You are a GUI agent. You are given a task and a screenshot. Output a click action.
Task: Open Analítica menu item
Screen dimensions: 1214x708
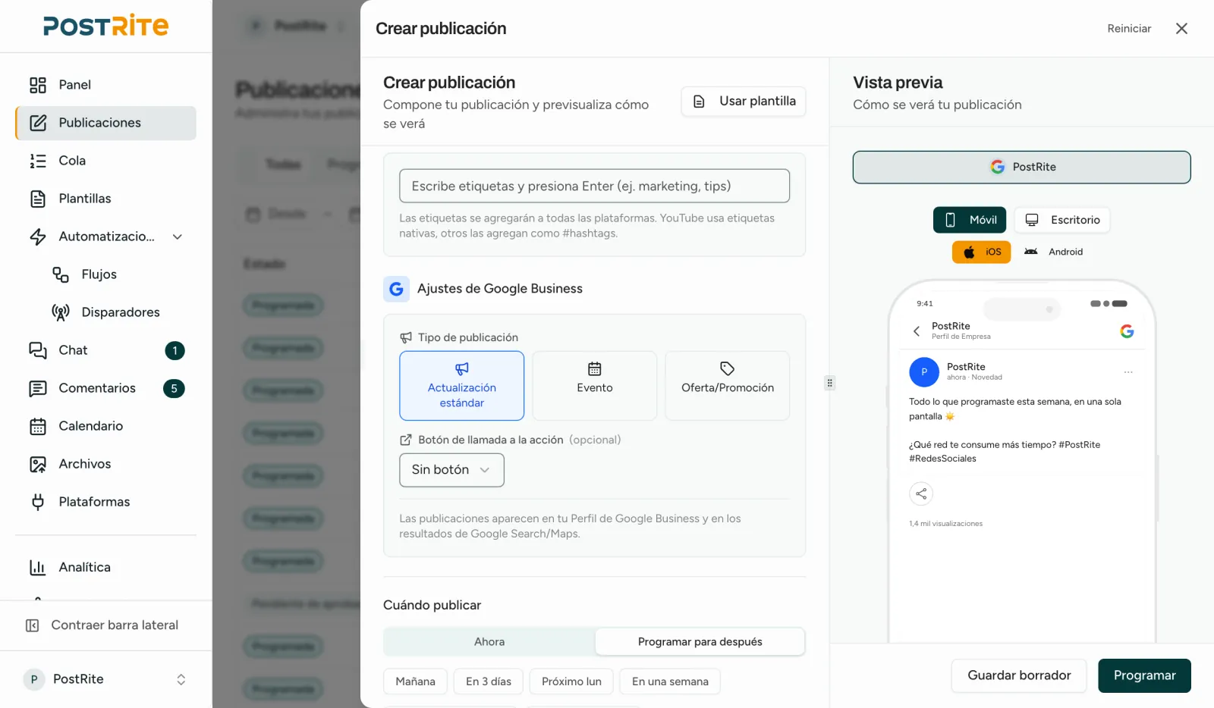(x=105, y=567)
